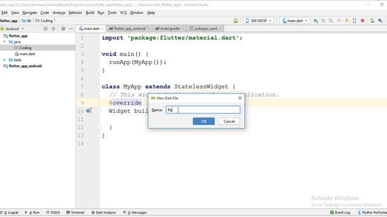Click Cancel in New Dart File dialog
Image resolution: width=387 pixels, height=217 pixels.
point(229,121)
